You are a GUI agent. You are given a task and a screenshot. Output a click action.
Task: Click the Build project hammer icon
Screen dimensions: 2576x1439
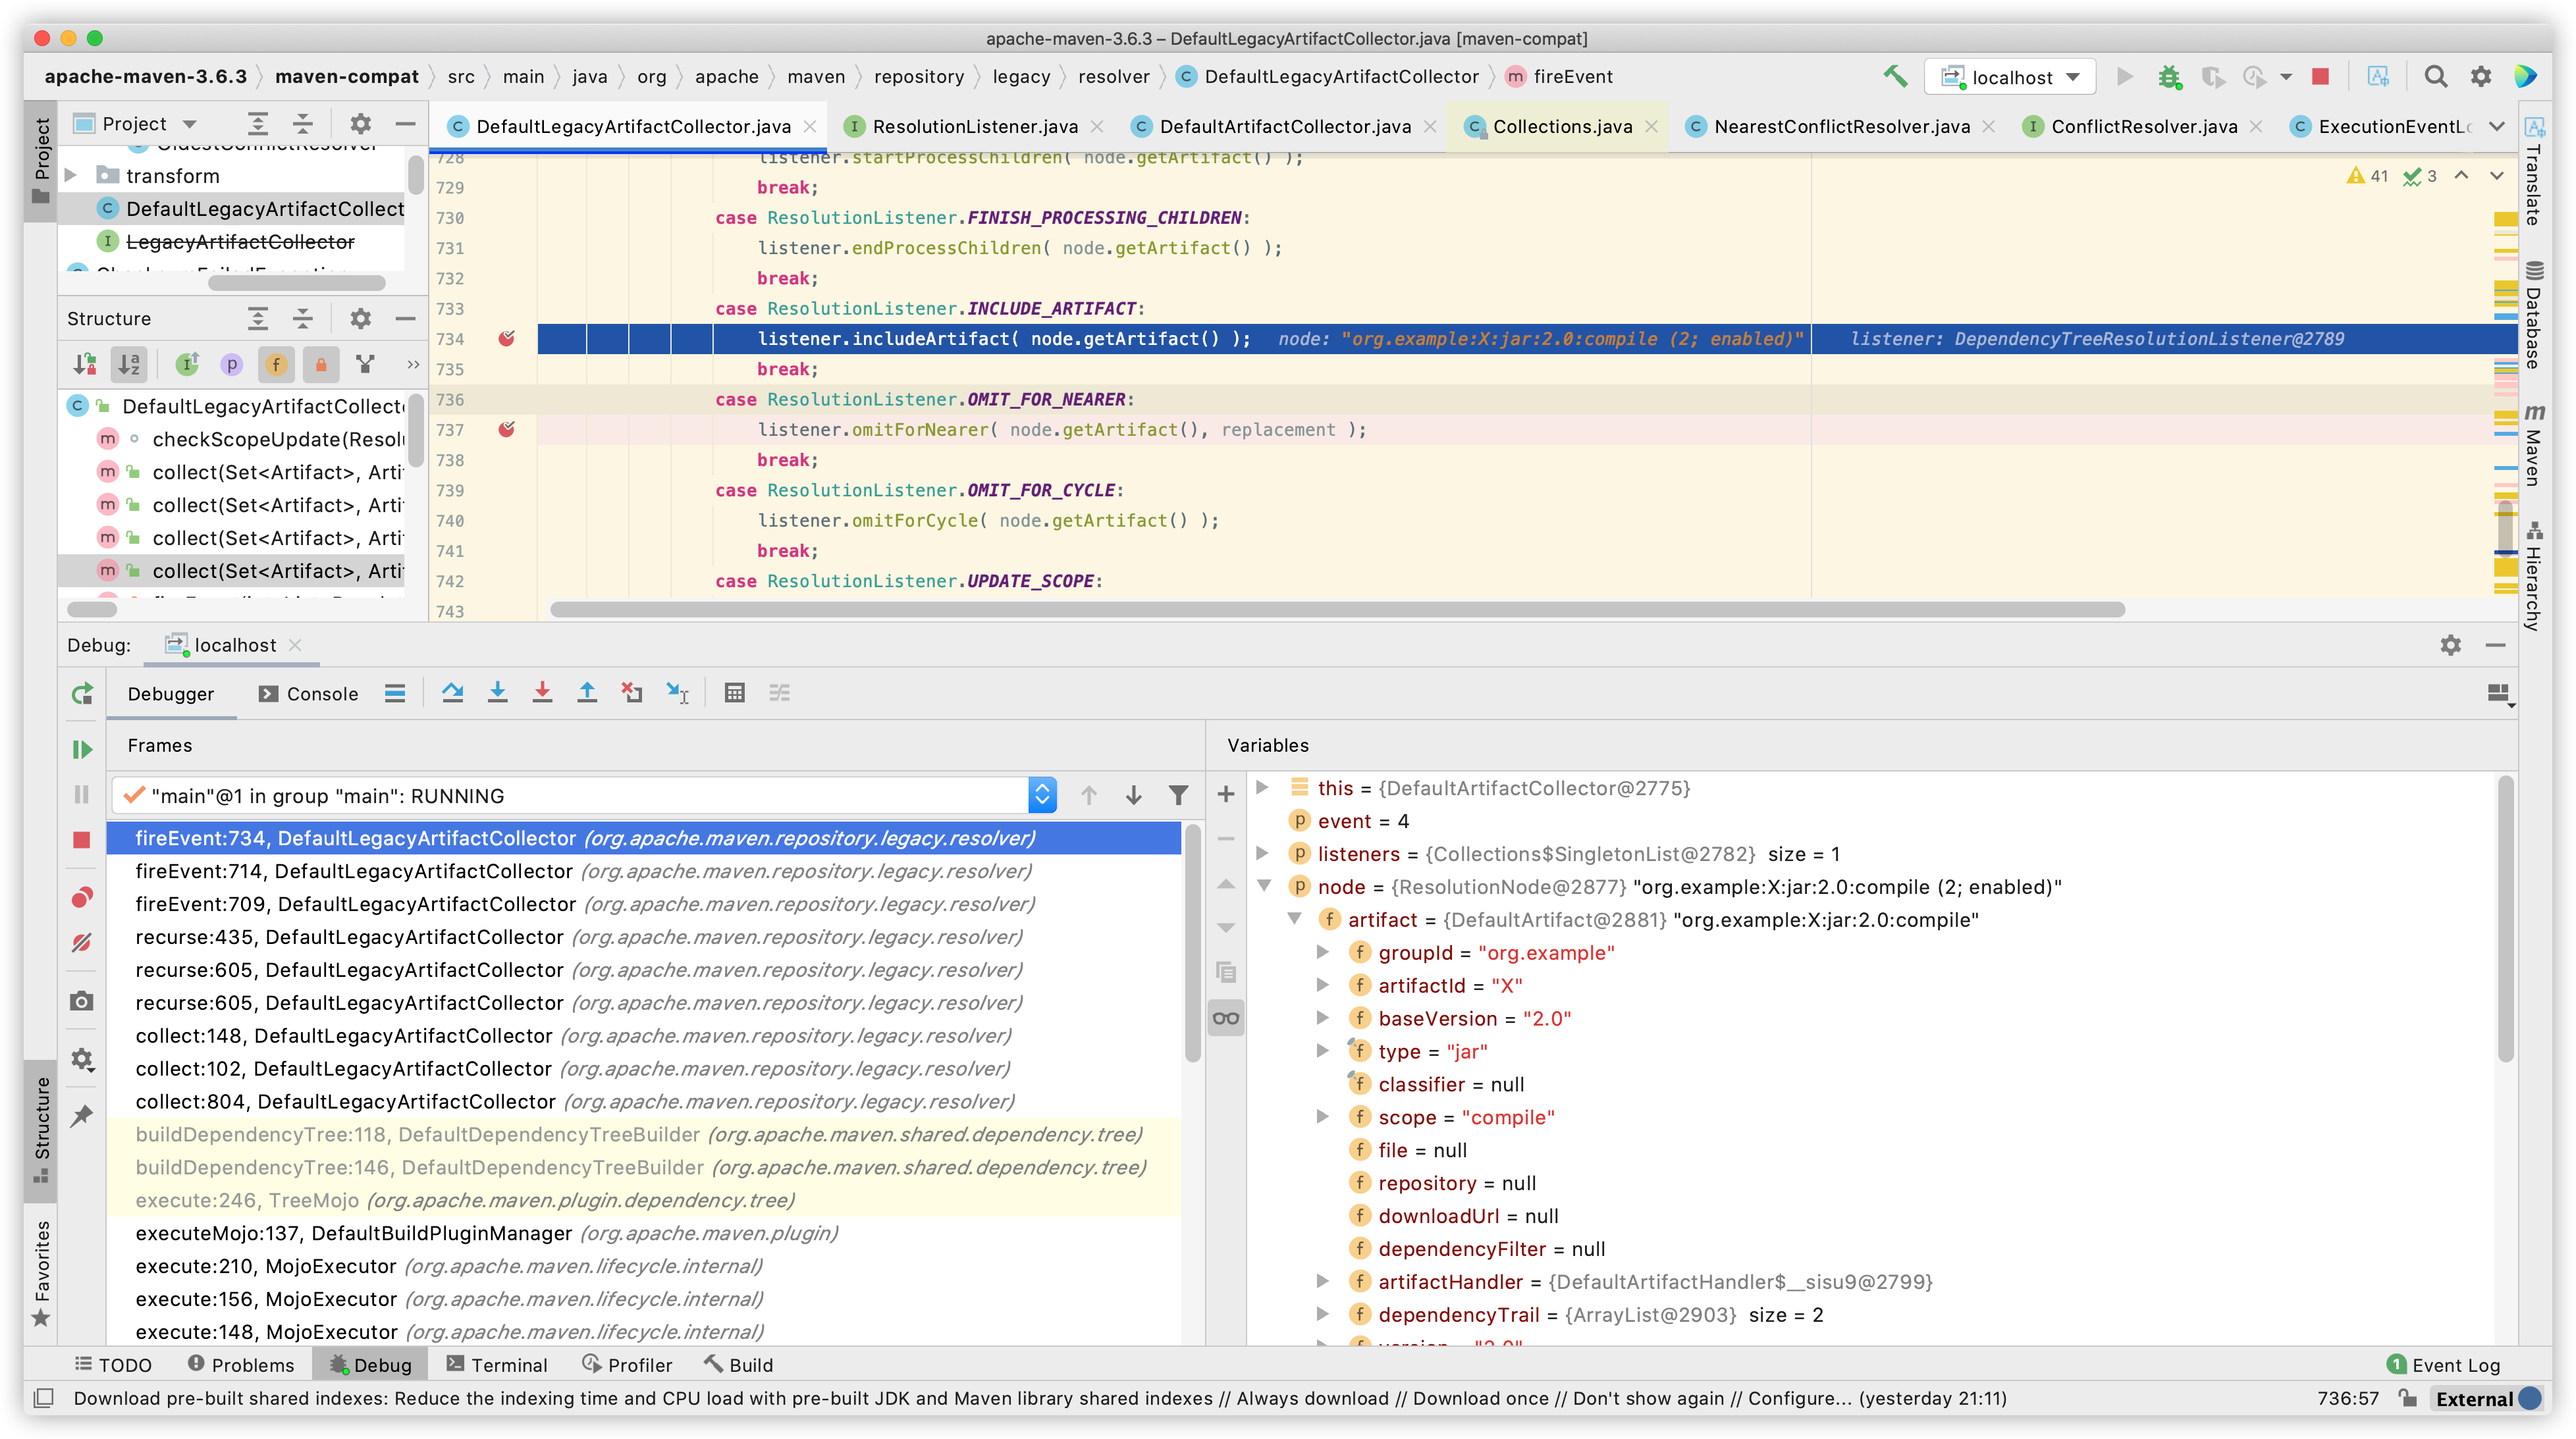pos(1894,77)
